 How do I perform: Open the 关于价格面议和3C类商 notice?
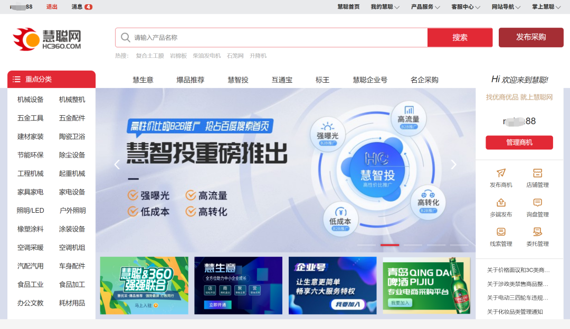[x=518, y=270]
